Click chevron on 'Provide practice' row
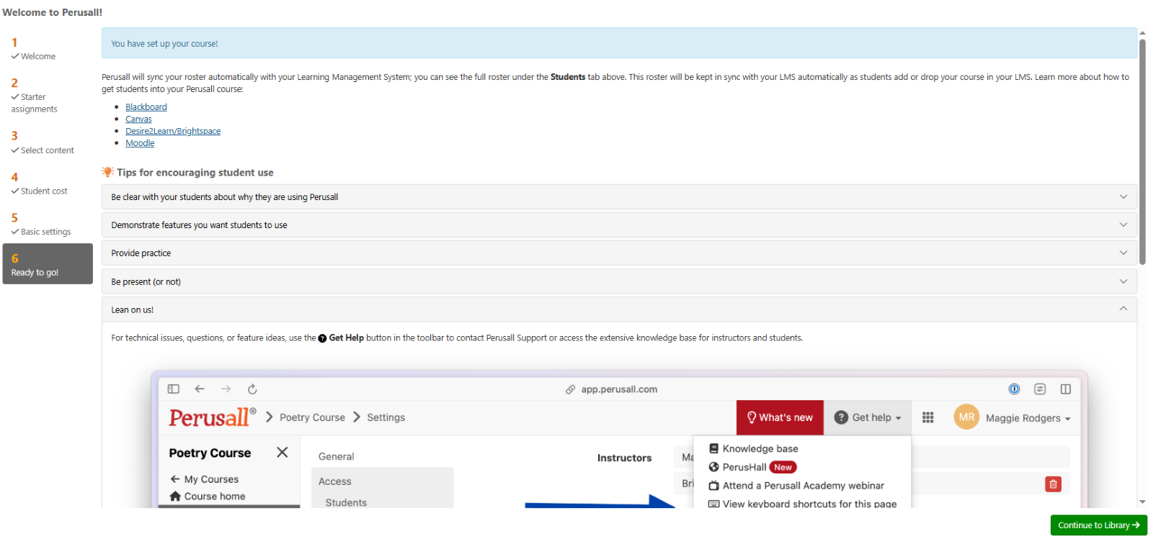Viewport: 1153px width, 539px height. pos(1123,253)
